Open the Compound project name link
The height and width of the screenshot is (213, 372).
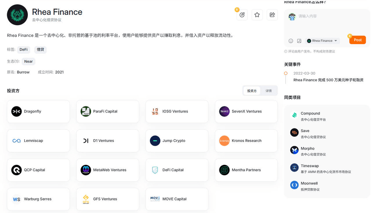311,114
